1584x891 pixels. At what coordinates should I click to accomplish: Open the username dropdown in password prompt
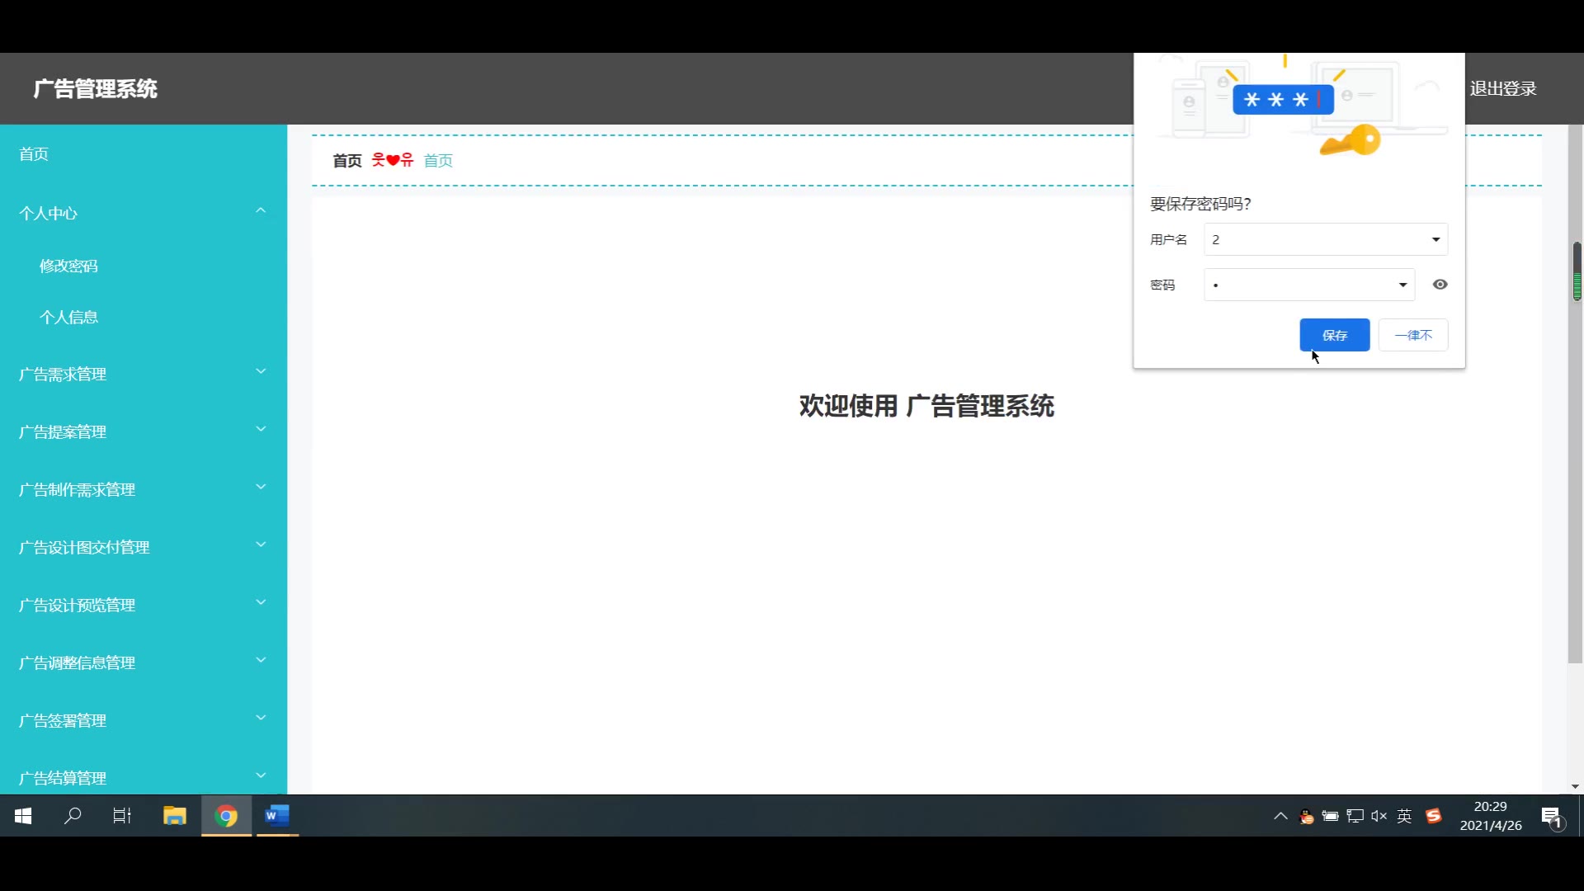1435,240
